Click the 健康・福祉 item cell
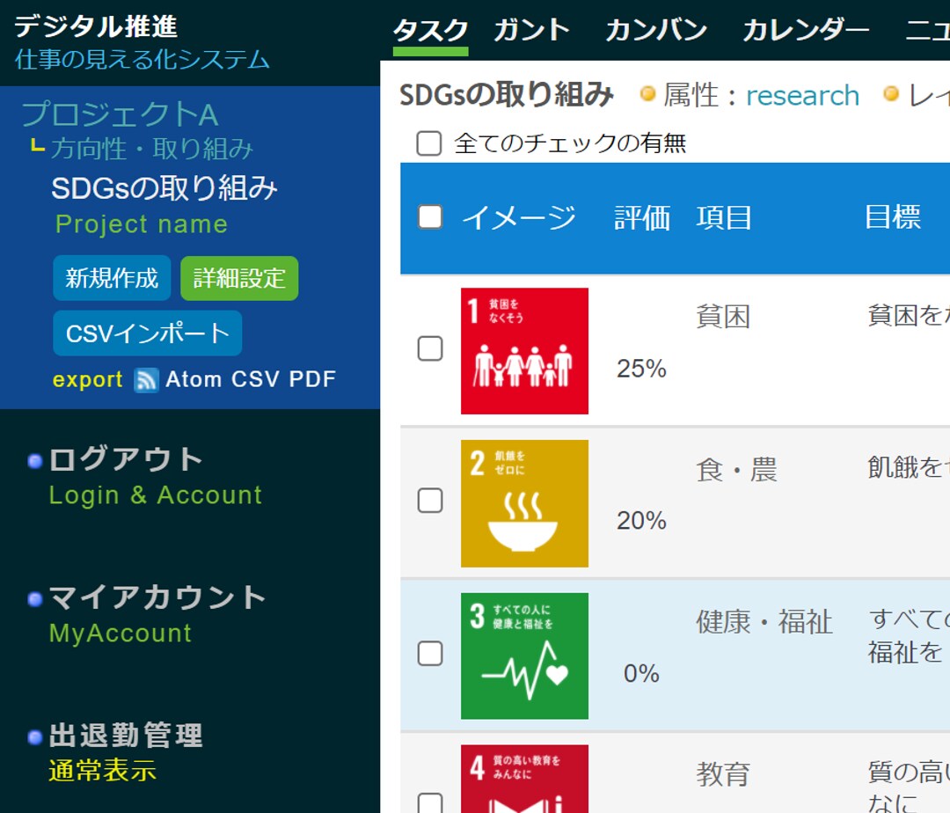The height and width of the screenshot is (813, 950). [764, 622]
